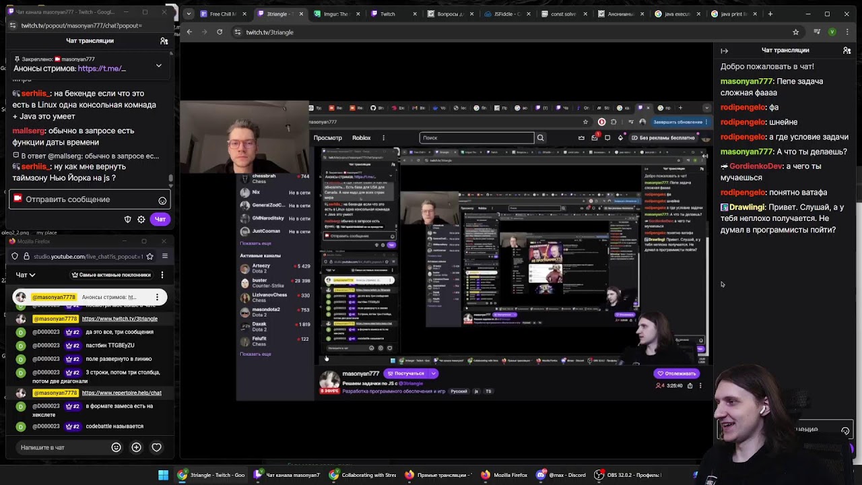Screen dimensions: 862x485
Task: Open new tab with plus button
Action: click(x=770, y=13)
